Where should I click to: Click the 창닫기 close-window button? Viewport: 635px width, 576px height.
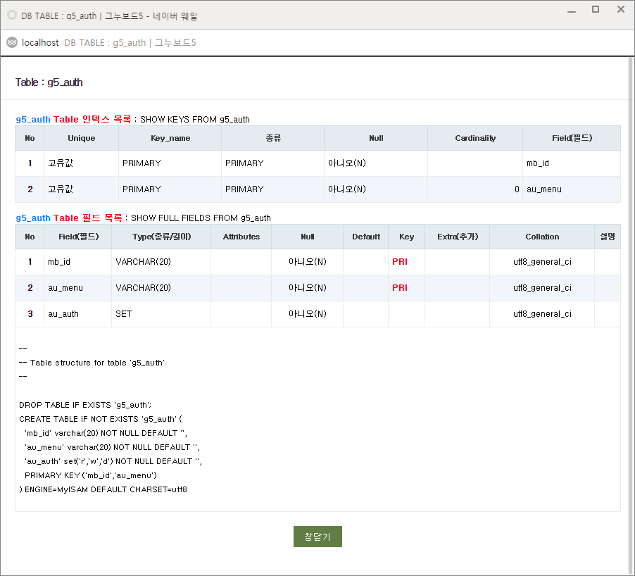point(317,537)
